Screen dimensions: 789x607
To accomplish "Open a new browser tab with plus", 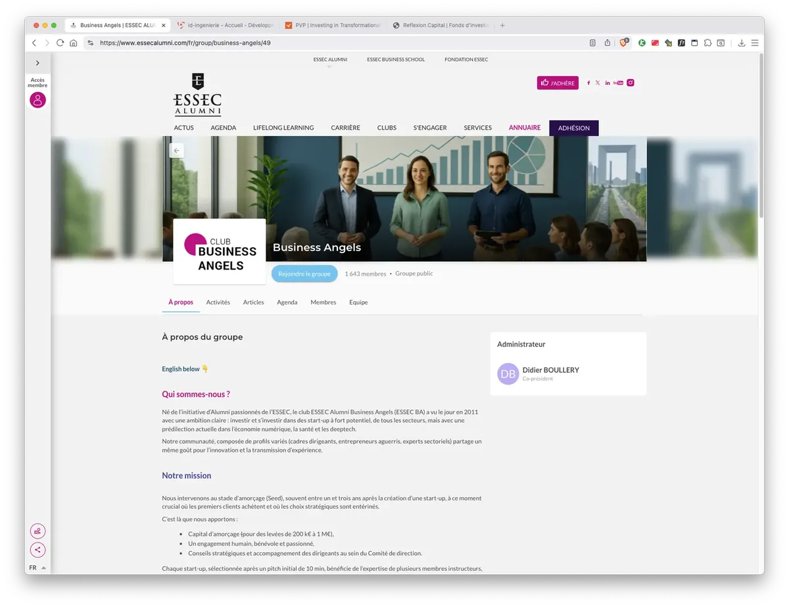I will 502,25.
